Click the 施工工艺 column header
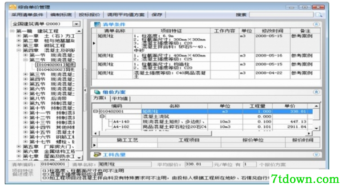This screenshot has height=188, width=341. pyautogui.click(x=127, y=140)
